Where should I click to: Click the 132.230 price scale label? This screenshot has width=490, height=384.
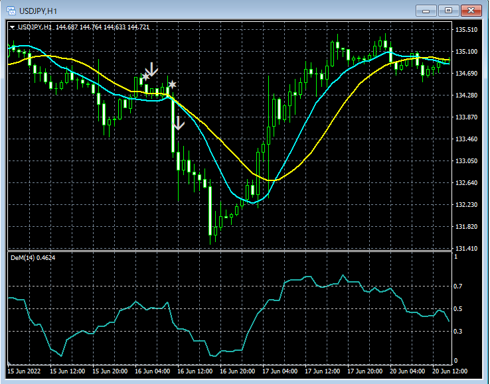pos(467,204)
